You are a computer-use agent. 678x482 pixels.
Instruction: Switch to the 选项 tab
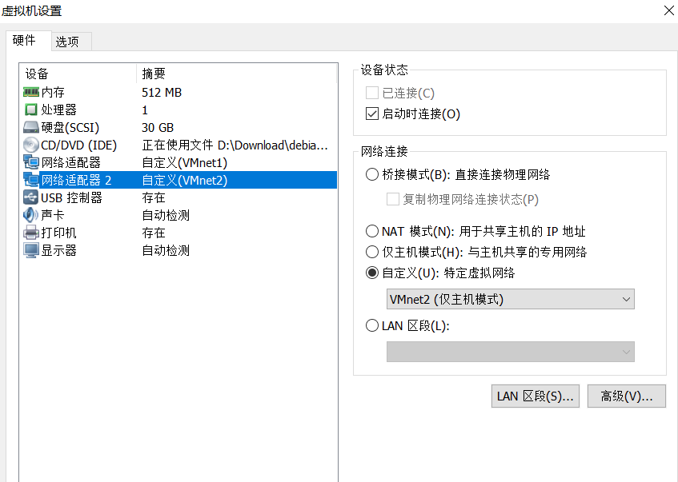click(x=67, y=42)
